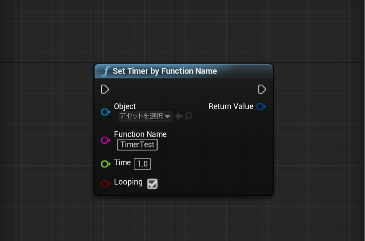
Task: Open the アセットを選択 asset dropdown
Action: (x=145, y=116)
